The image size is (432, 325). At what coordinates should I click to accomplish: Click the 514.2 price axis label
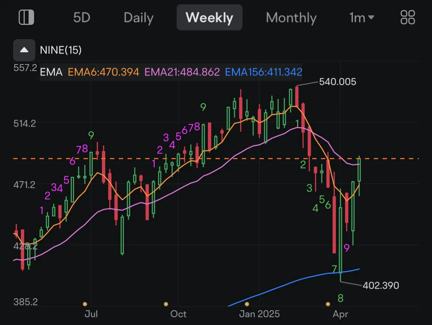(25, 124)
